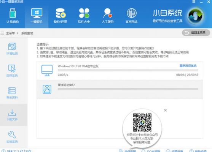Click the 0.00B/s download speed text
The height and width of the screenshot is (152, 212).
coord(63,75)
